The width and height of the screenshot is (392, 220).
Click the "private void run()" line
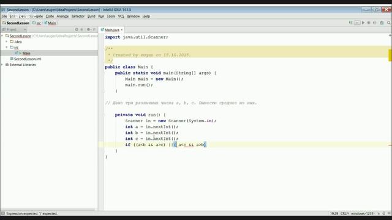coord(140,115)
